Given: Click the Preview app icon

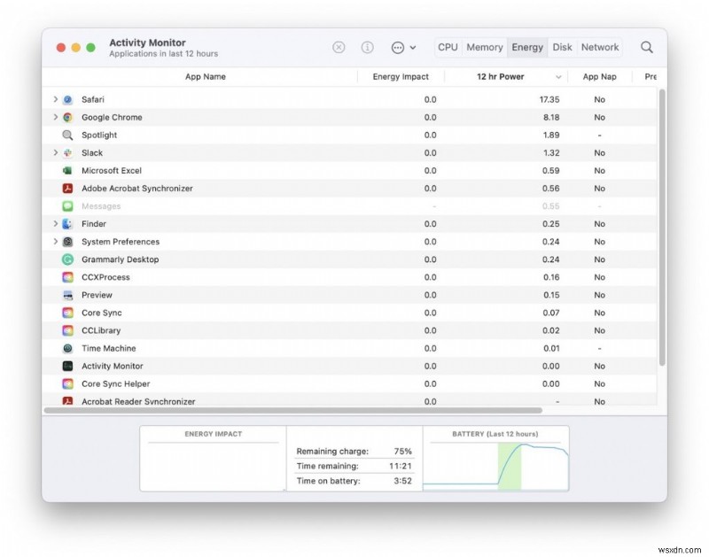Looking at the screenshot, I should point(68,294).
